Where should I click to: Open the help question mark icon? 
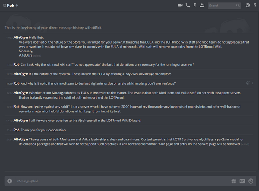tap(255, 6)
